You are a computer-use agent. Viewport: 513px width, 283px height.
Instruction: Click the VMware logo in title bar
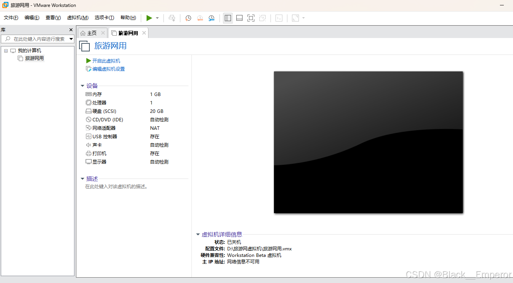[x=5, y=5]
